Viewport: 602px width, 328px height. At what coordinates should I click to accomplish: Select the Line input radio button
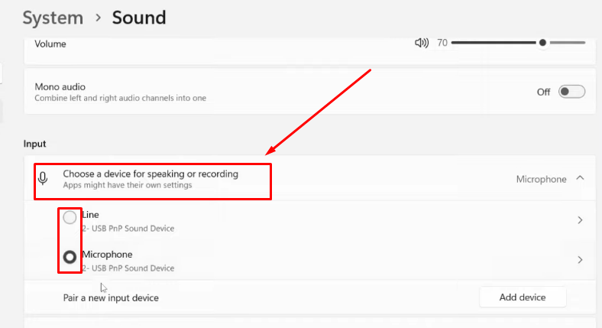(70, 218)
